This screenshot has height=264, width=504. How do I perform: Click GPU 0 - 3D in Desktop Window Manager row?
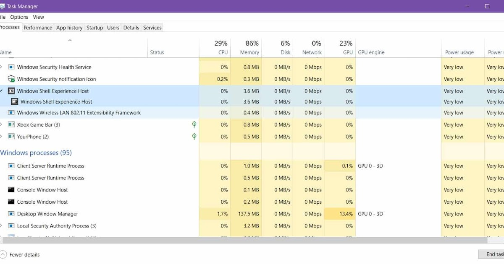tap(370, 214)
